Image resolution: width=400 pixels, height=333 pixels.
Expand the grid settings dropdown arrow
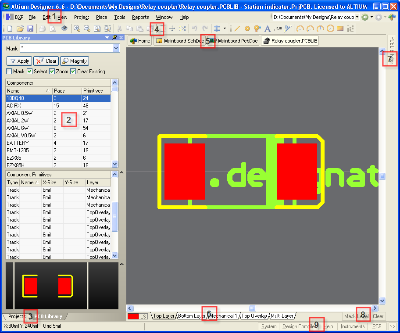click(x=225, y=29)
